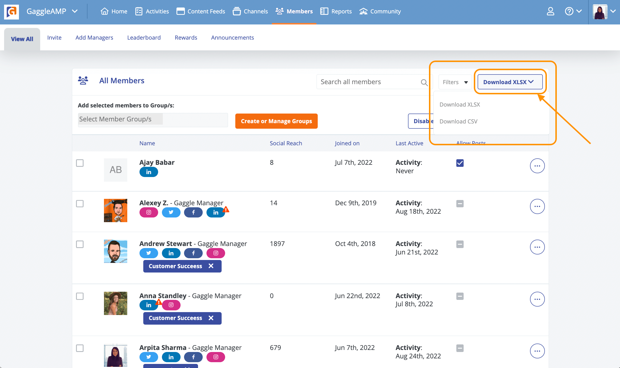Switch to the Leaderboard tab
Image resolution: width=620 pixels, height=368 pixels.
[x=144, y=38]
